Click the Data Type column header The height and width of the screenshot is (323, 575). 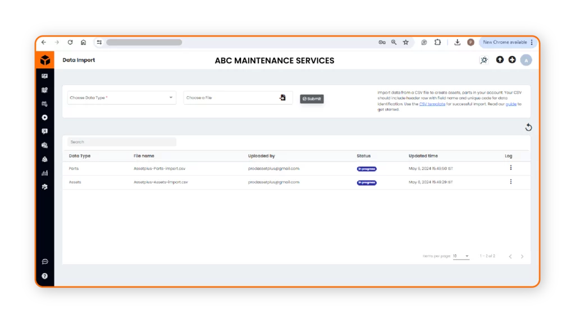[80, 156]
